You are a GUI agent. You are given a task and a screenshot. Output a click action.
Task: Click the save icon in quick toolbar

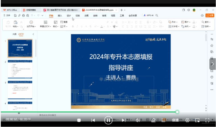[x=15, y=15]
